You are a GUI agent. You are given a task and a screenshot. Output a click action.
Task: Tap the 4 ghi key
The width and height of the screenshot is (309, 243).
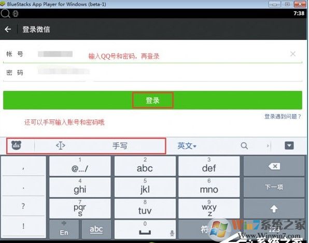pos(80,187)
